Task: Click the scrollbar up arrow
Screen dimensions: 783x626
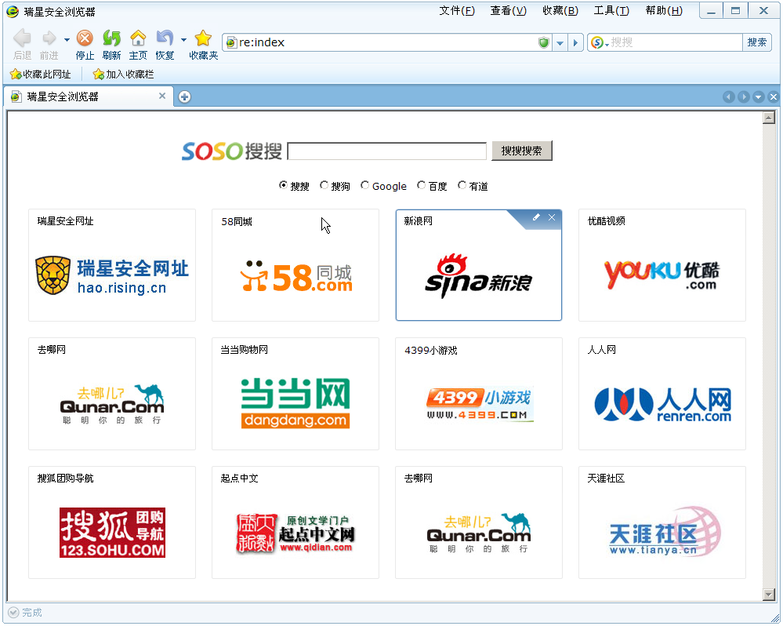Action: click(769, 118)
